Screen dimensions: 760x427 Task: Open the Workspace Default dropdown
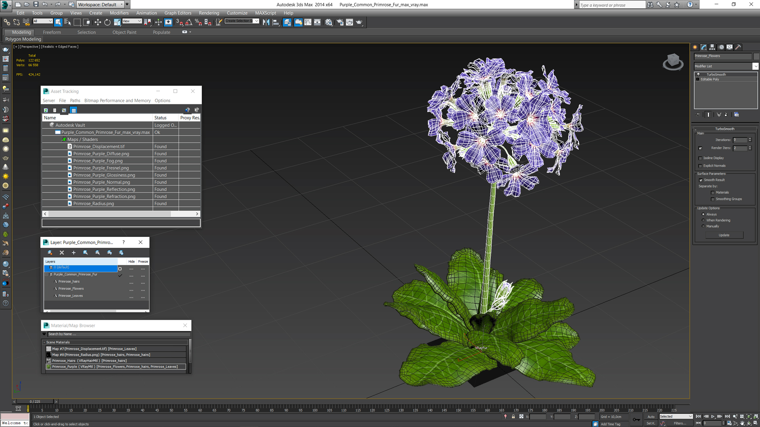click(x=101, y=5)
